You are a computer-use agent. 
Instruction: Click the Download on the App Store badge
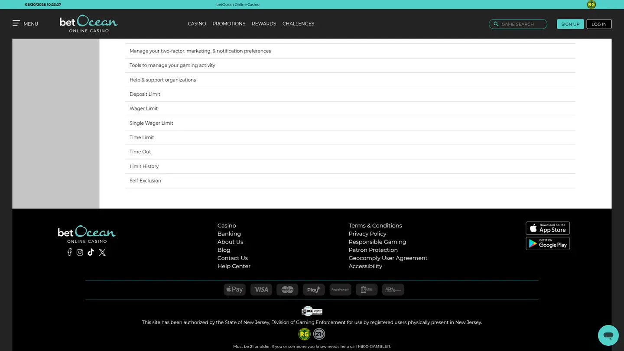[x=548, y=228]
